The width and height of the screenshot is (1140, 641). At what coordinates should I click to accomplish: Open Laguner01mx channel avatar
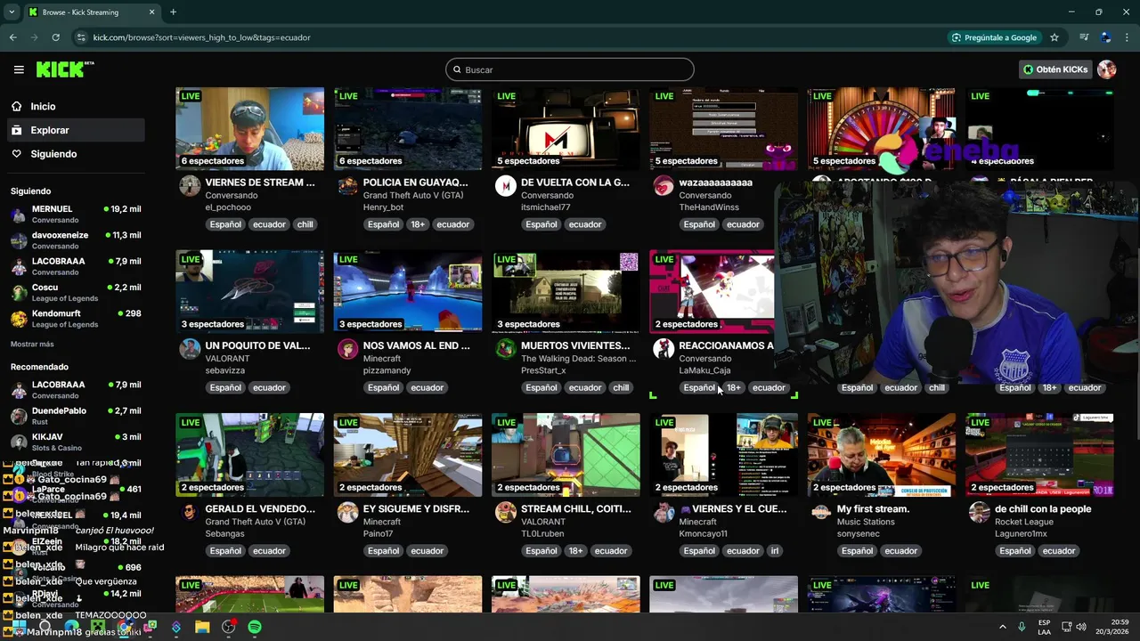pos(980,512)
